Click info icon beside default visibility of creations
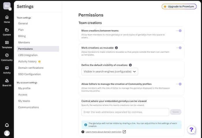 click(130, 65)
